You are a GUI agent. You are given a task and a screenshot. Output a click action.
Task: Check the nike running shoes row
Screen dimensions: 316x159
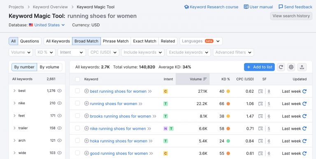77,128
